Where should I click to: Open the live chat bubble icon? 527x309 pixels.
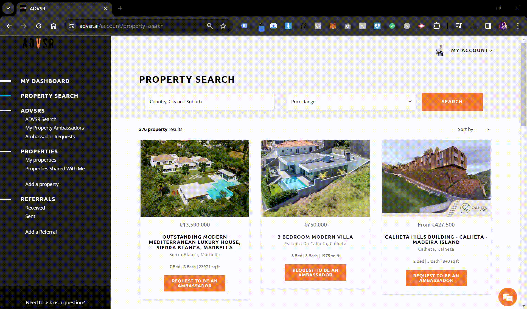508,297
